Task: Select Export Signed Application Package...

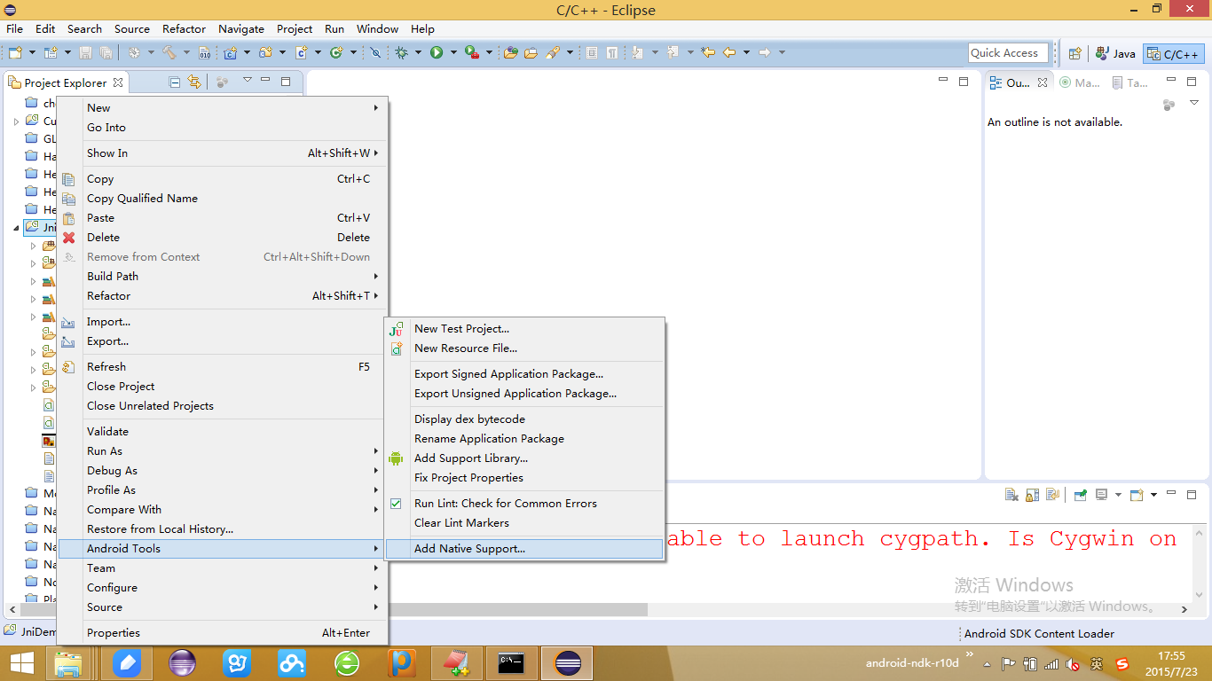Action: (524, 373)
